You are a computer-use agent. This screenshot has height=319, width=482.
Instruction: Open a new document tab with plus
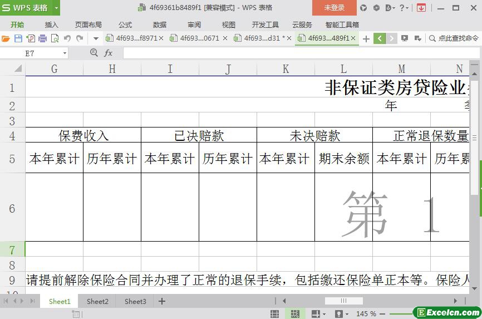pos(366,38)
